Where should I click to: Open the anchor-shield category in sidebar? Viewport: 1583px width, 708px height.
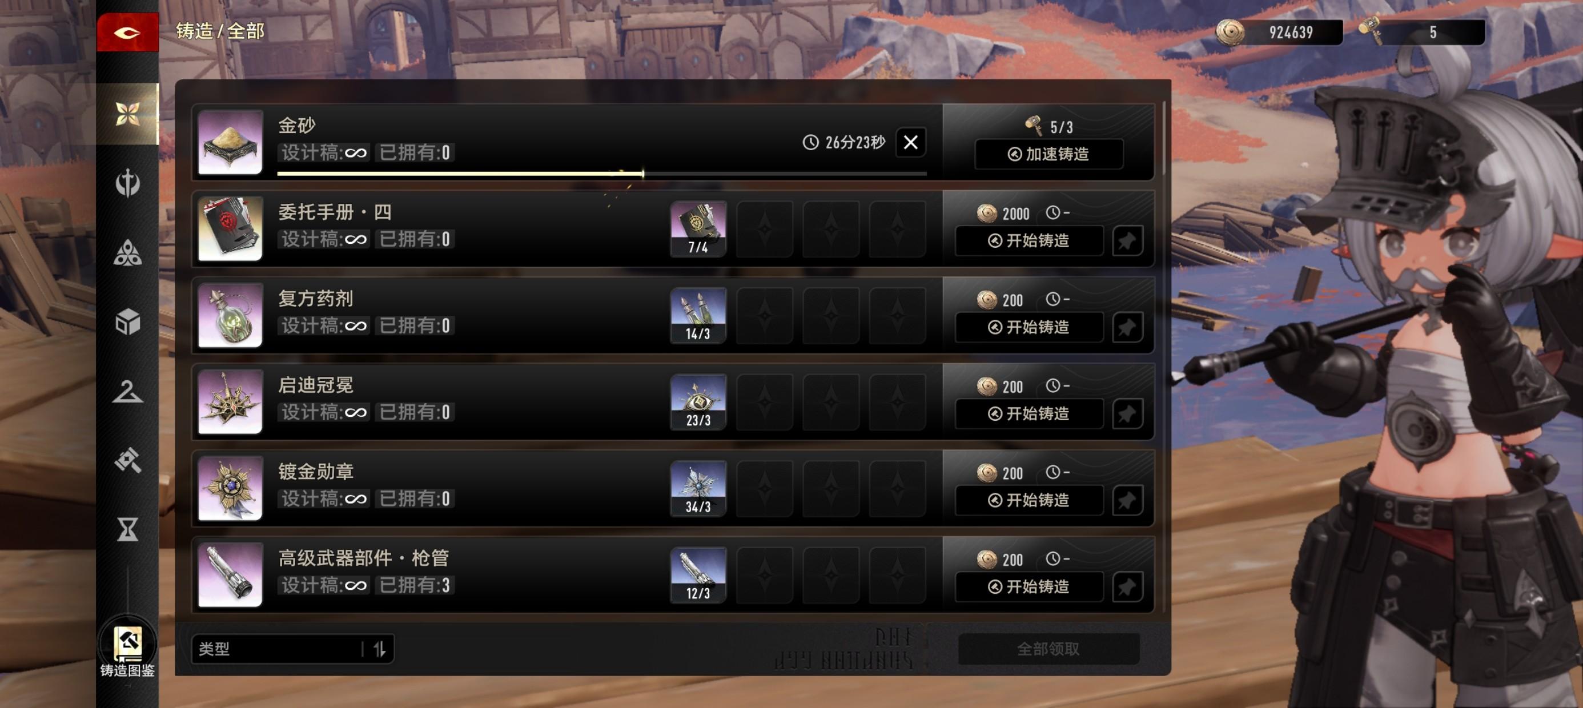pos(127,183)
